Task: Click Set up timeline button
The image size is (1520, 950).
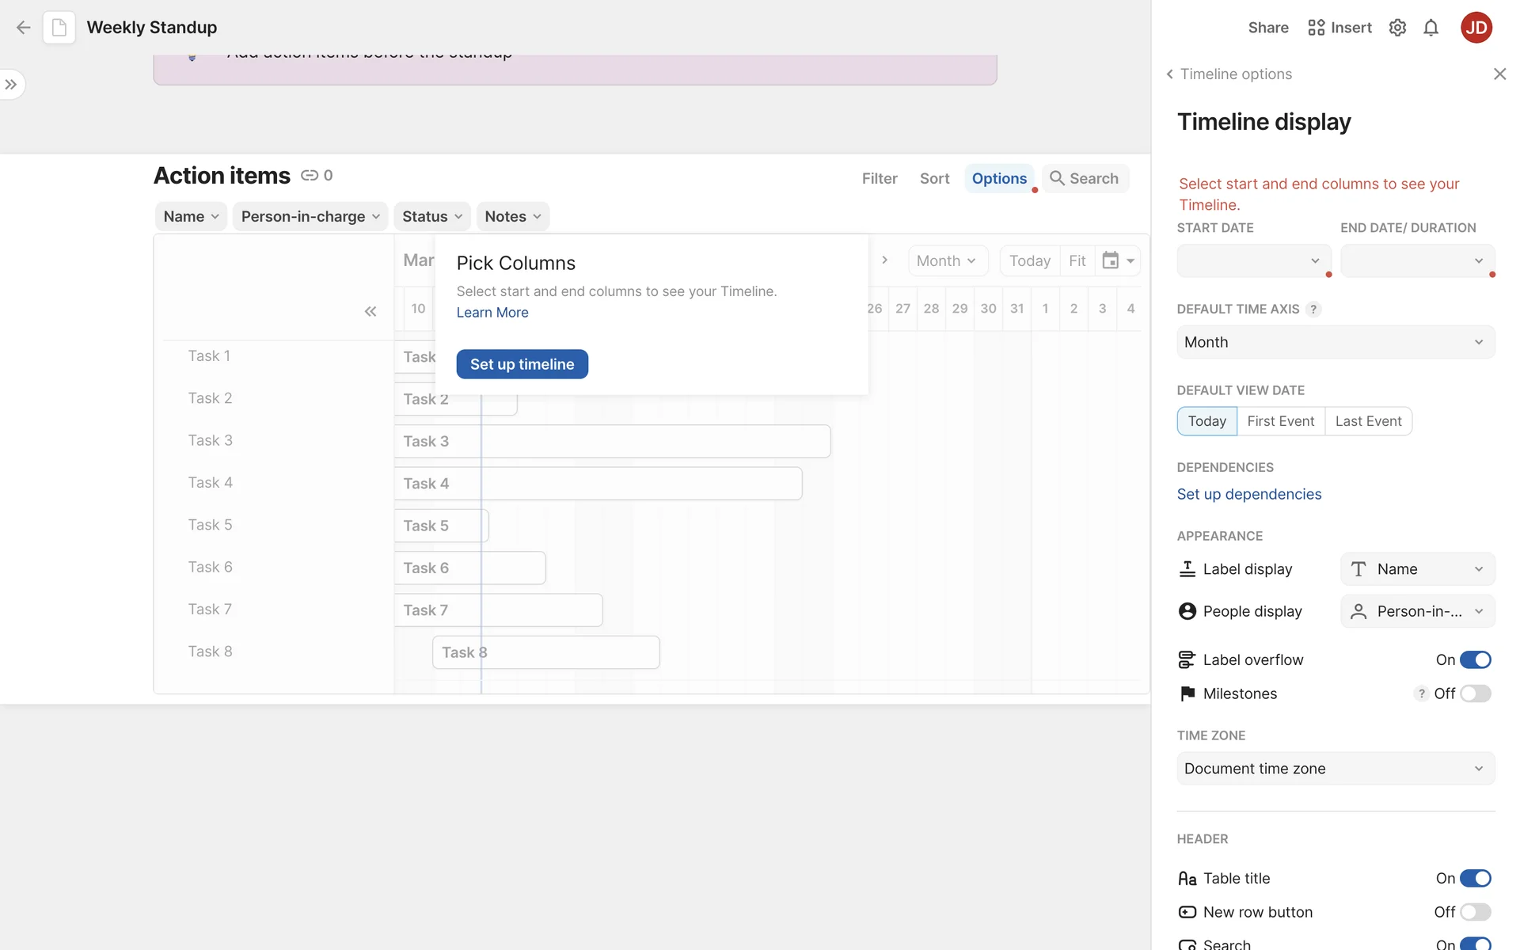Action: (522, 364)
